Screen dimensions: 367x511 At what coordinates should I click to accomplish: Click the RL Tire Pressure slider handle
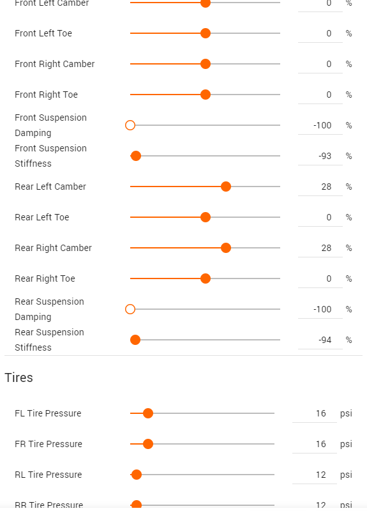137,475
